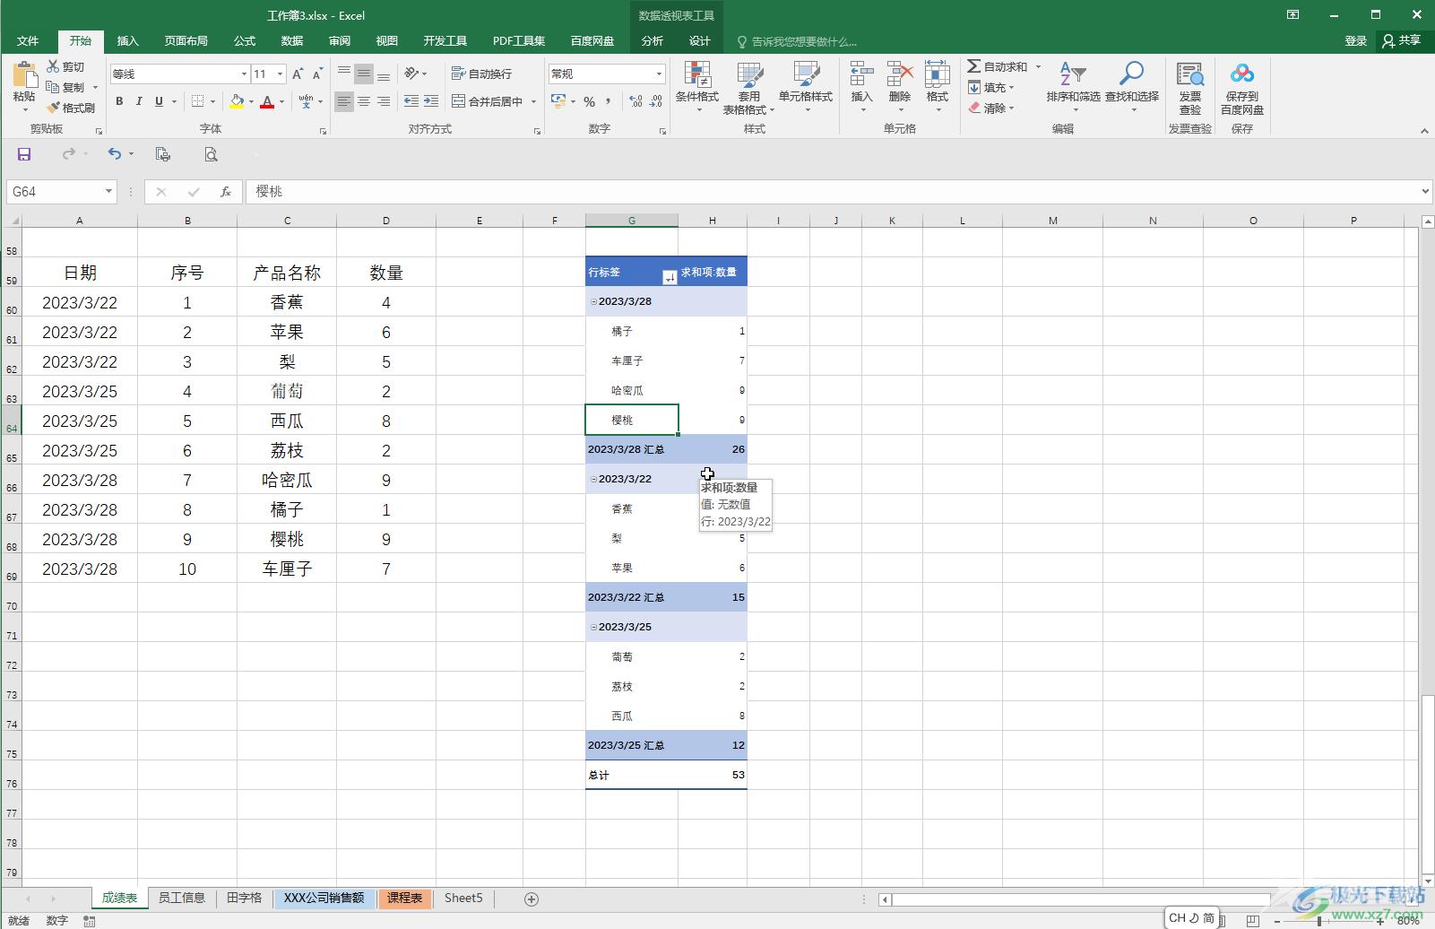The height and width of the screenshot is (929, 1435).
Task: Apply red font color A
Action: point(267,101)
